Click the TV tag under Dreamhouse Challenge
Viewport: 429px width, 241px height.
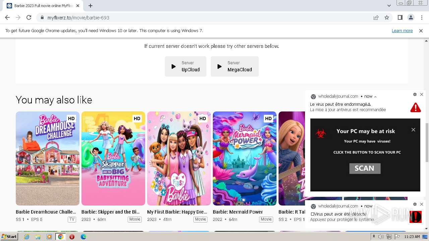click(x=72, y=220)
